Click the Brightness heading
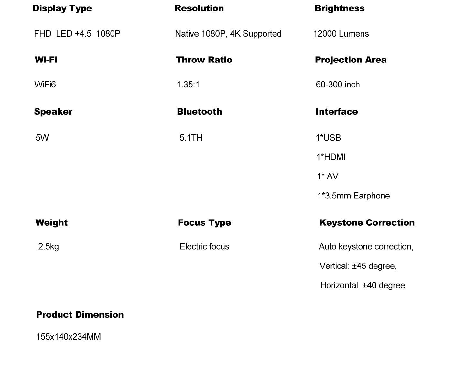Viewport: 455px width, 373px height. [x=339, y=8]
